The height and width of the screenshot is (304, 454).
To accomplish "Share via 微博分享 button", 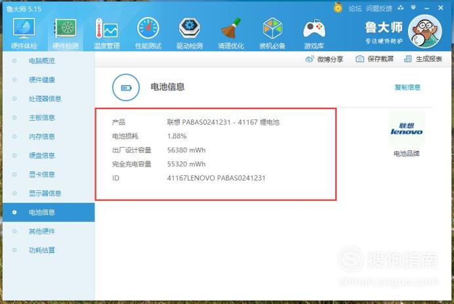I will tap(324, 59).
